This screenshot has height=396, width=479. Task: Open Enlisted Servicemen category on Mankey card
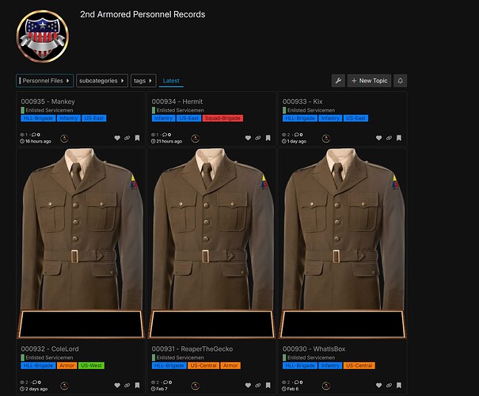[47, 110]
